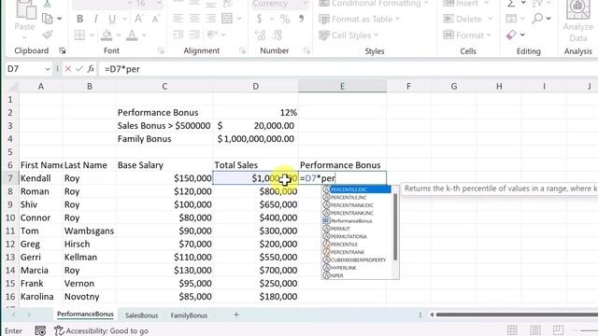The height and width of the screenshot is (336, 598).
Task: Click the horizontal sheet scrollbar
Action: [x=517, y=315]
